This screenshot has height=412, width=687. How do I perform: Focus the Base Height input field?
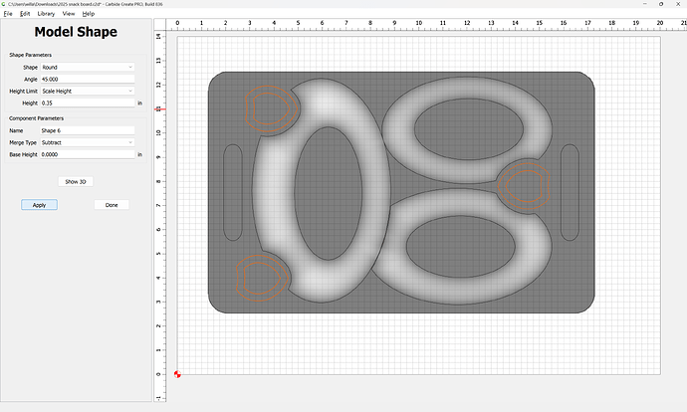click(x=87, y=154)
